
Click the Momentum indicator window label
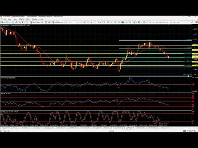8,78
